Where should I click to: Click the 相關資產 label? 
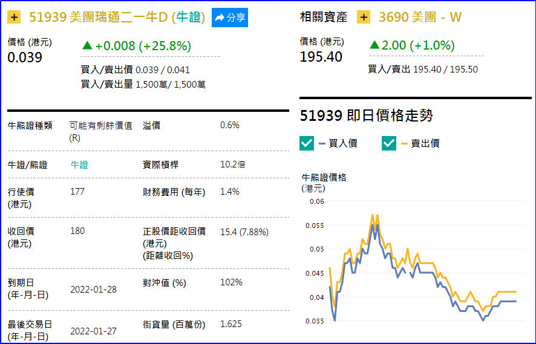pos(324,17)
